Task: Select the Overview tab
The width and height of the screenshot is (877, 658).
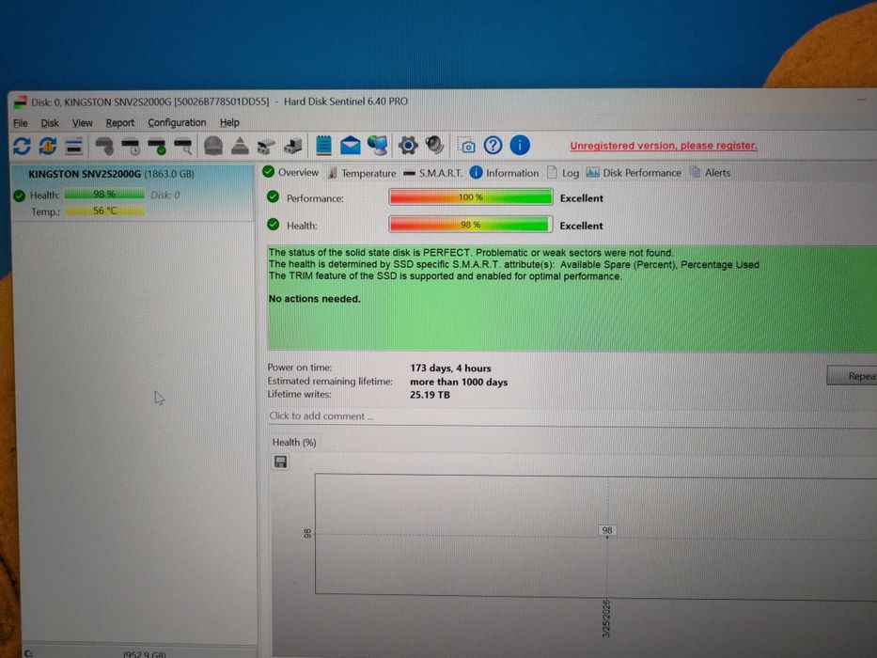Action: pos(290,172)
